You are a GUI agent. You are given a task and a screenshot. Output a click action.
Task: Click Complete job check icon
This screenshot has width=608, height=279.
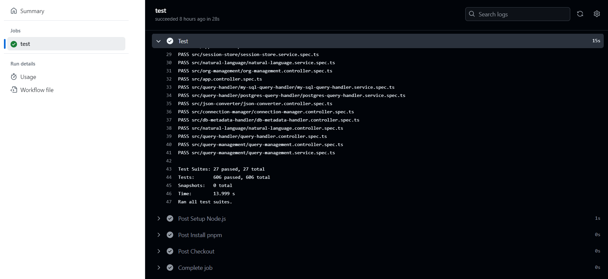tap(170, 268)
